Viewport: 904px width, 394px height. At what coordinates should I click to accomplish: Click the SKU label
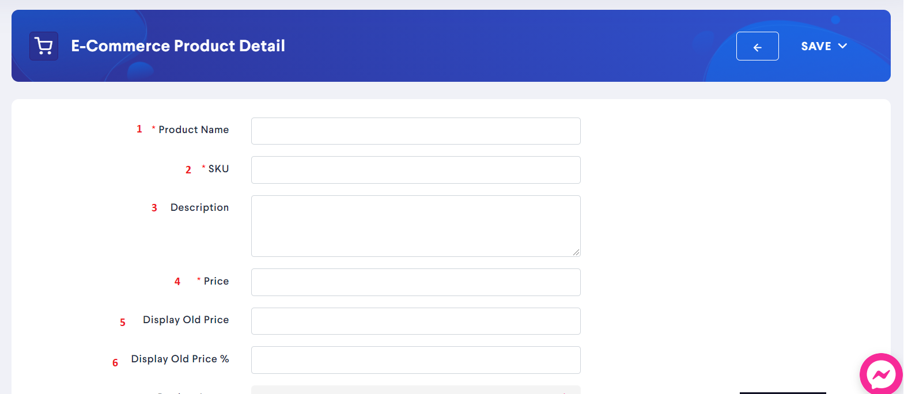pyautogui.click(x=218, y=169)
